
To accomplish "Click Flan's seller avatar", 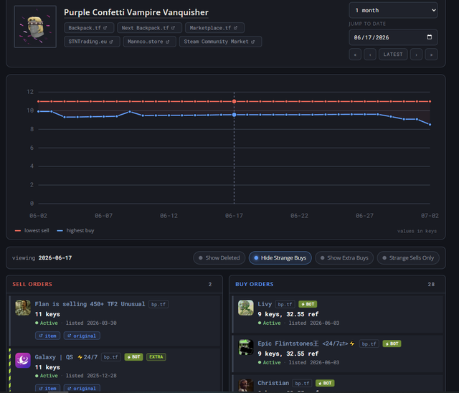I will 23,307.
